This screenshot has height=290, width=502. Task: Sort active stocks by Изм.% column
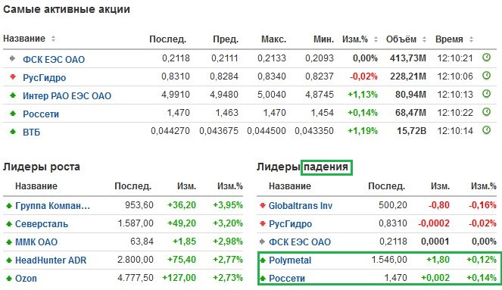[376, 39]
